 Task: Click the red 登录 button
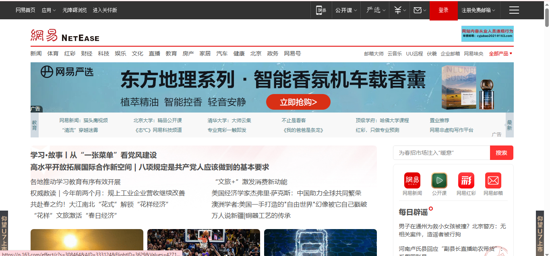click(444, 10)
